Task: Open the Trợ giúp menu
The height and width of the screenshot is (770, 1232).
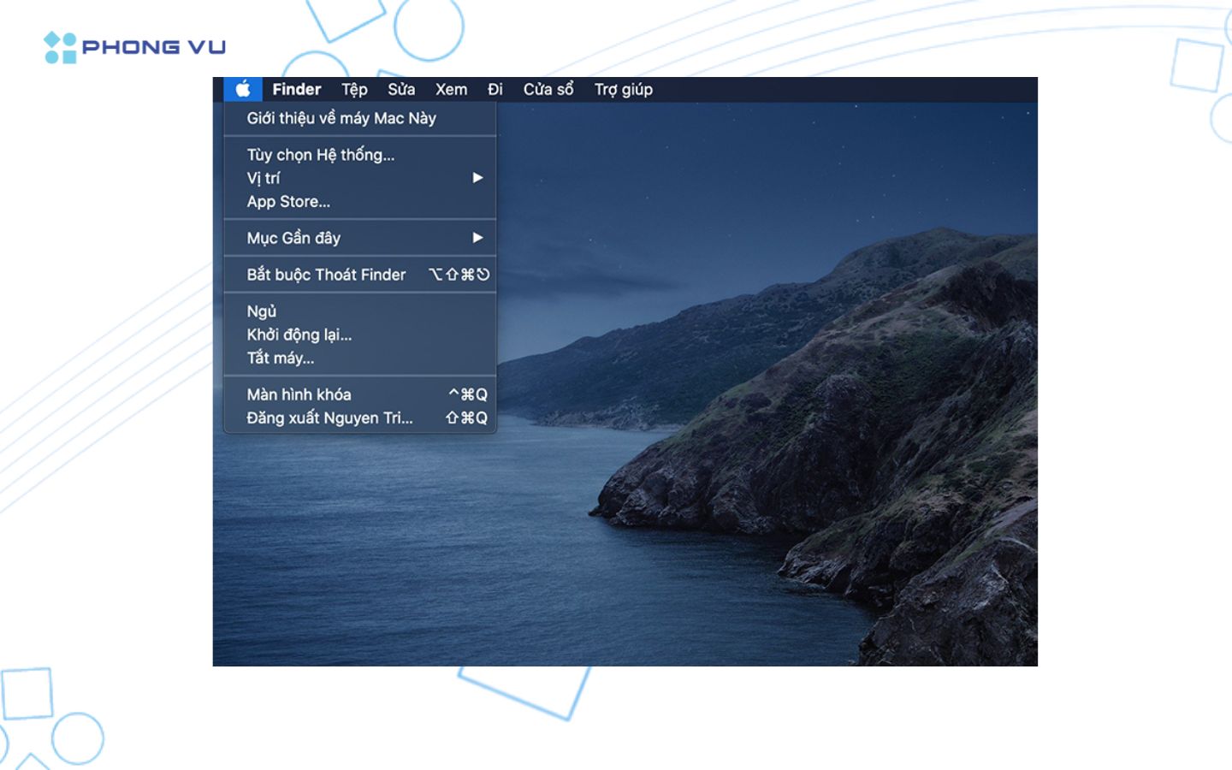Action: click(623, 89)
